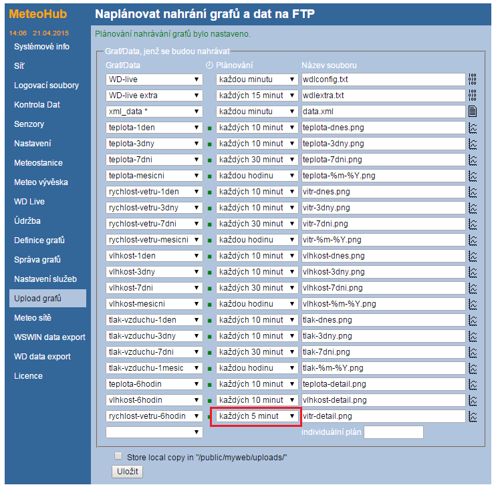Click the individuální plán text field
This screenshot has width=498, height=489.
[x=393, y=432]
